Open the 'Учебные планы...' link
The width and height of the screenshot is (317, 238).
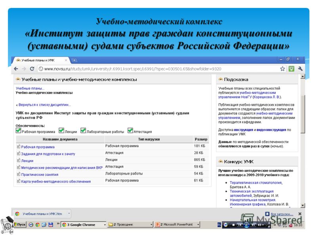tap(30, 88)
